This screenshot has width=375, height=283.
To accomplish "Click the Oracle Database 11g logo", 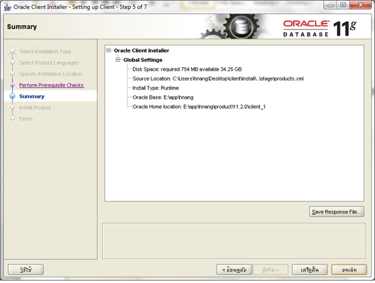I will click(320, 29).
